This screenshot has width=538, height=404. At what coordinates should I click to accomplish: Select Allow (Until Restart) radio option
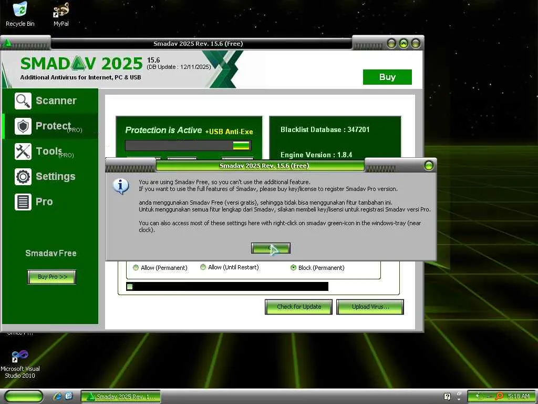click(x=203, y=267)
